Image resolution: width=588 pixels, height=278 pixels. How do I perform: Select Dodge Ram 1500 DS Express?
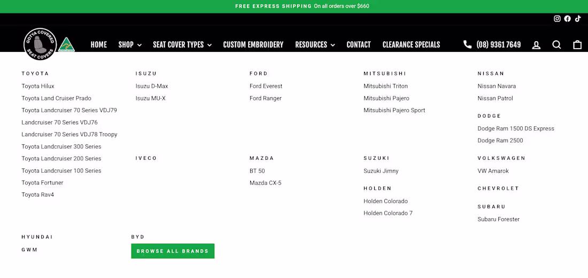point(516,129)
